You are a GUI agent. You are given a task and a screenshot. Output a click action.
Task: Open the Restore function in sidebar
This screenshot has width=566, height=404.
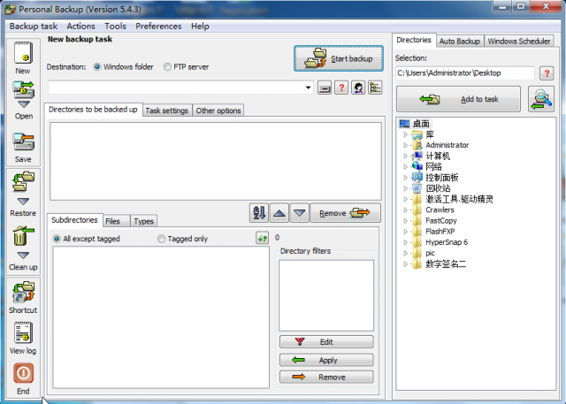(x=23, y=190)
